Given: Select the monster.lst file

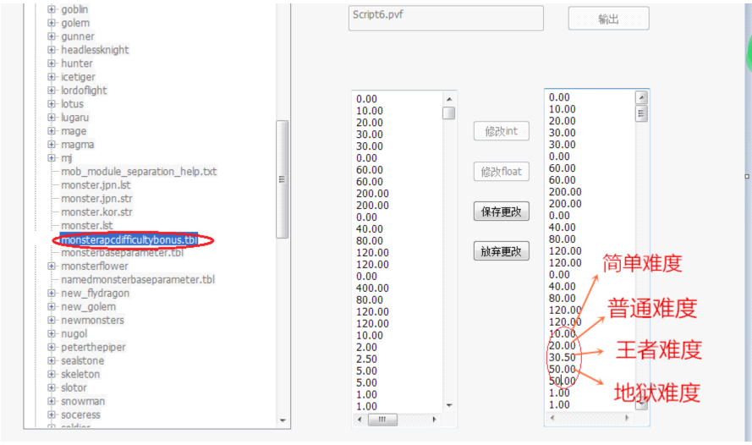Looking at the screenshot, I should point(87,226).
